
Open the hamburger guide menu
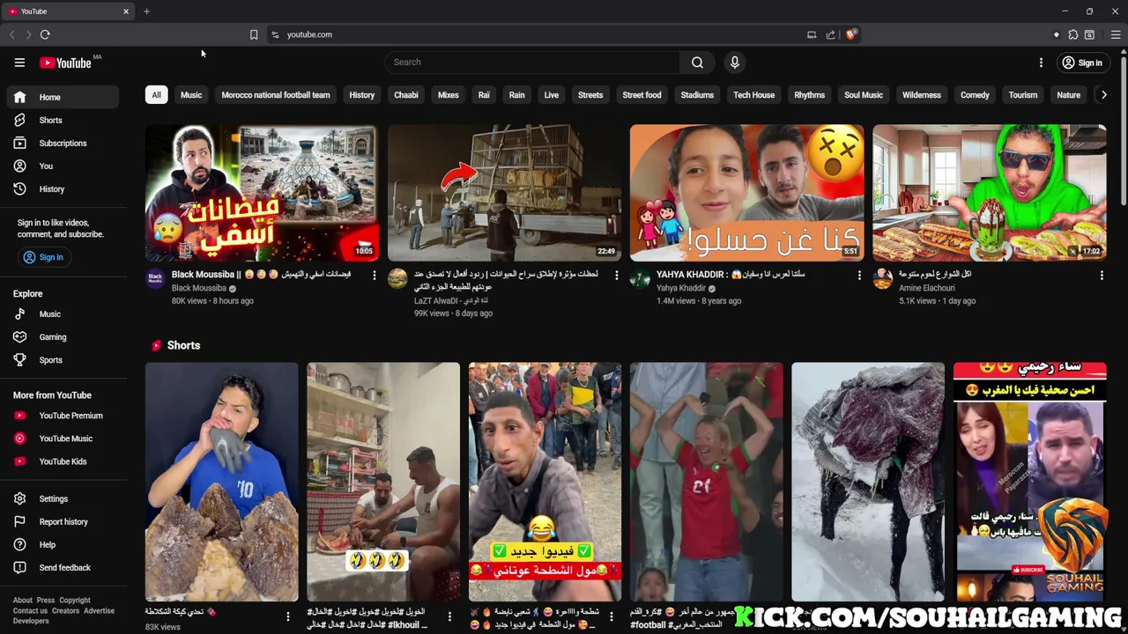(19, 63)
